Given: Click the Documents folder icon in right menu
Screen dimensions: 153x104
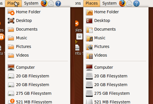Looking at the screenshot, I should pos(89,30).
